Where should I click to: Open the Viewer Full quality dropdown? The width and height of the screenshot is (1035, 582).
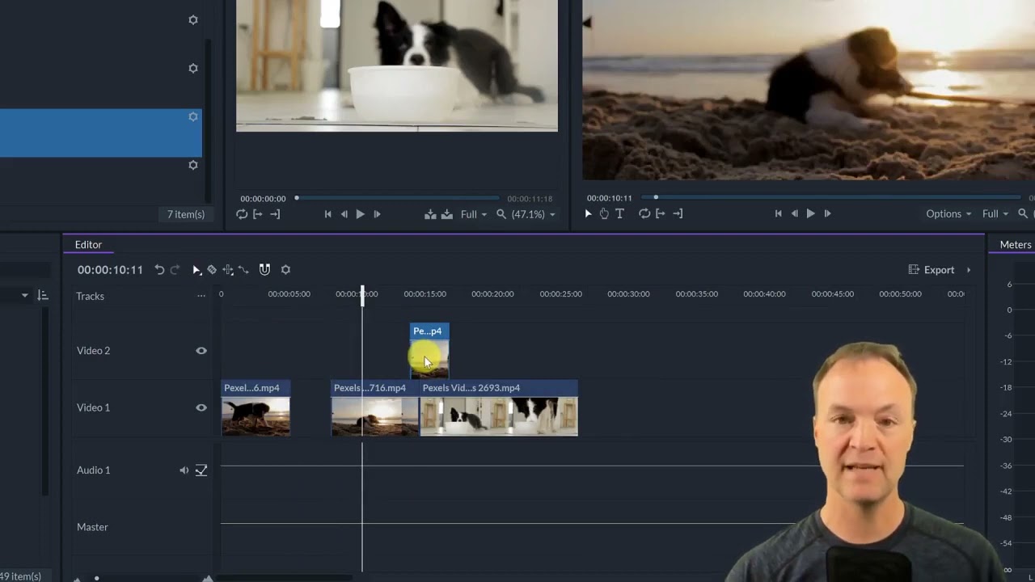(995, 213)
